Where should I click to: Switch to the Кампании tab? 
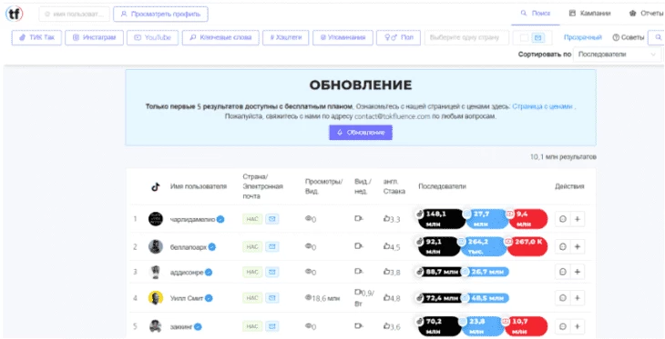coord(590,13)
